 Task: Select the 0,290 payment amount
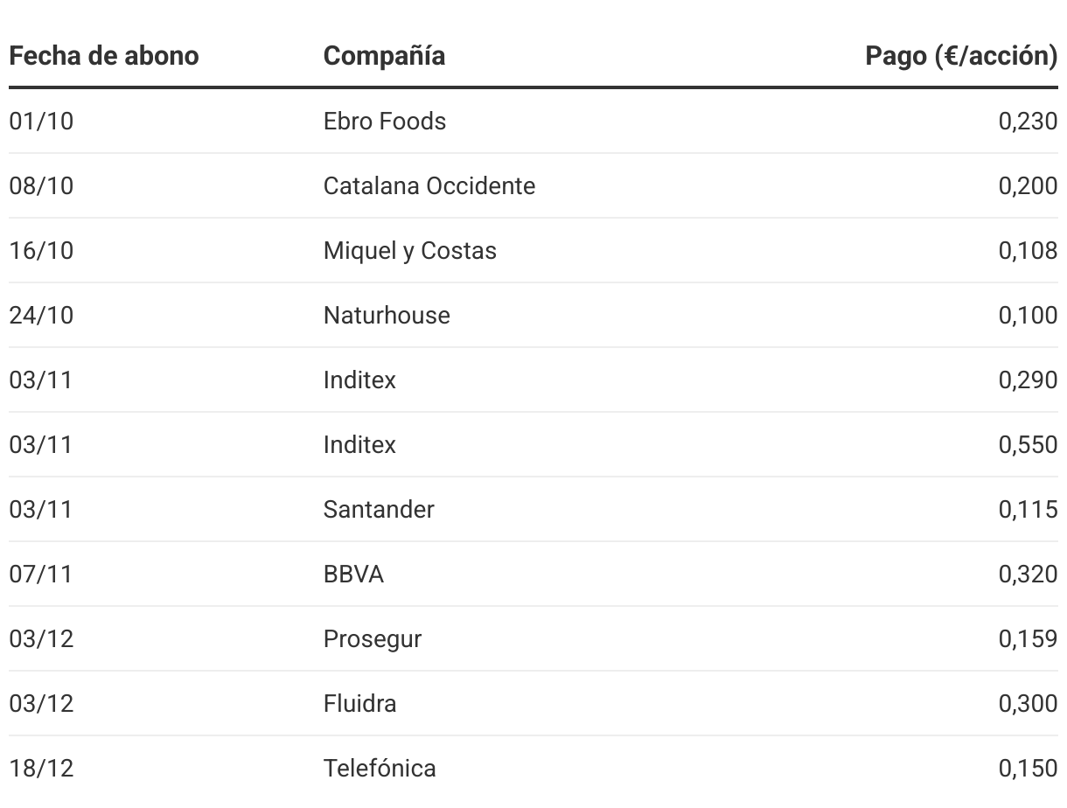(1028, 380)
